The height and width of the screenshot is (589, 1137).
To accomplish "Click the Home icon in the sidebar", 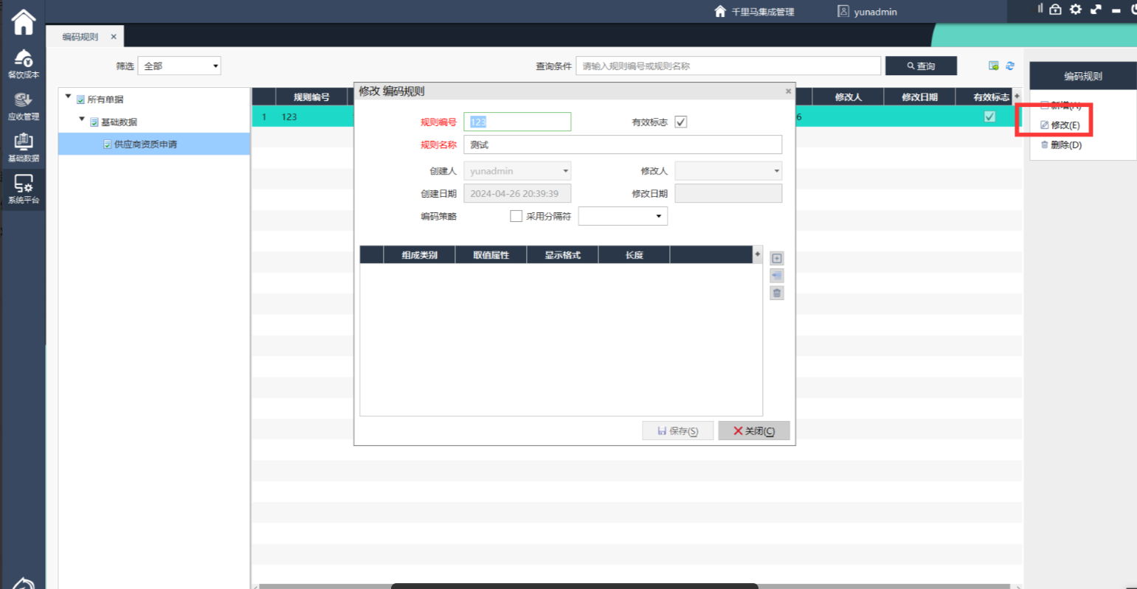I will pos(23,22).
